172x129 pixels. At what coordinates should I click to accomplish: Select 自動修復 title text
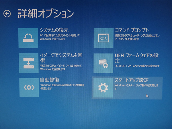[x=50, y=80]
